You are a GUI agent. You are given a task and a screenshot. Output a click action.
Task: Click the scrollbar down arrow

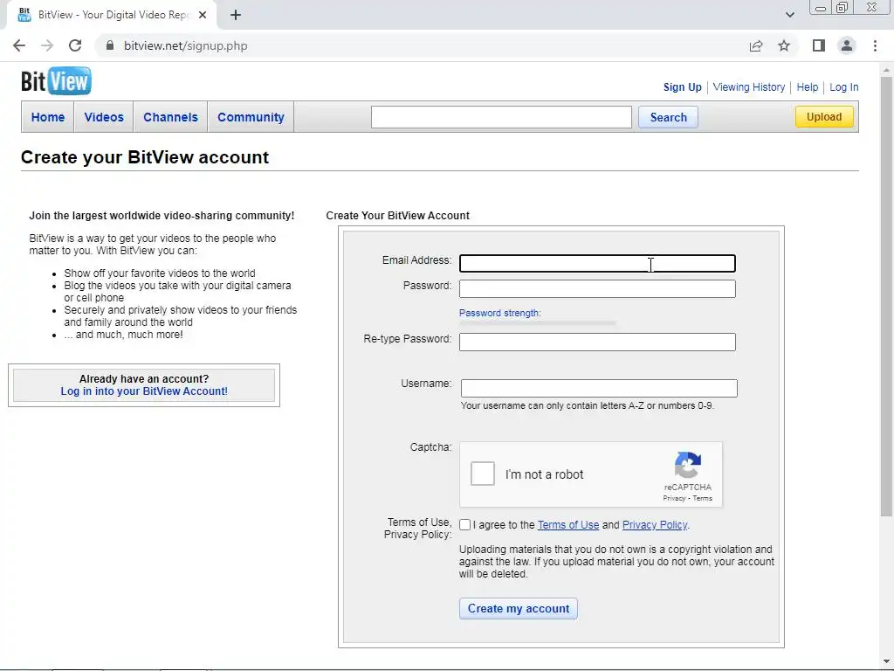(x=886, y=662)
